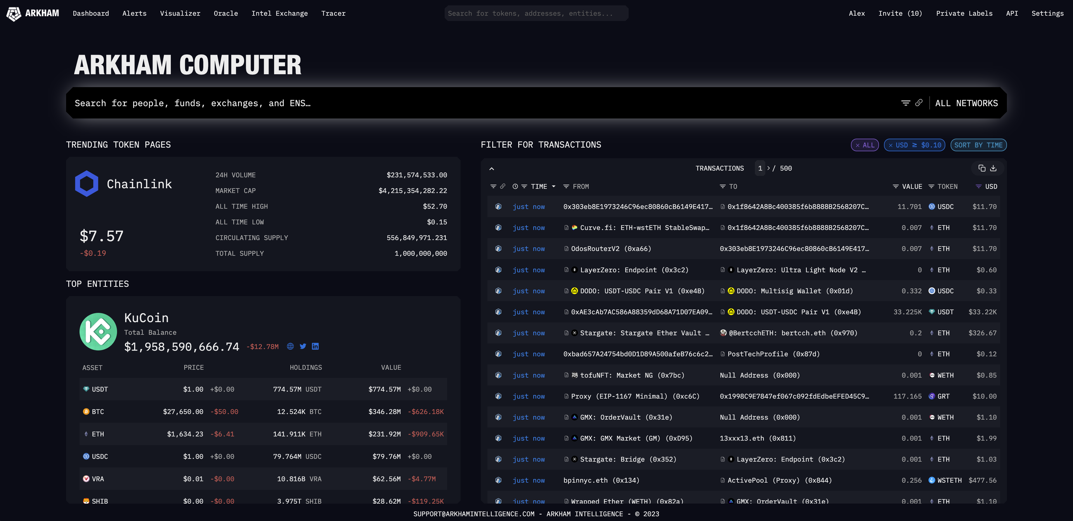The width and height of the screenshot is (1073, 521).
Task: Open the VALUE column filter
Action: (895, 187)
